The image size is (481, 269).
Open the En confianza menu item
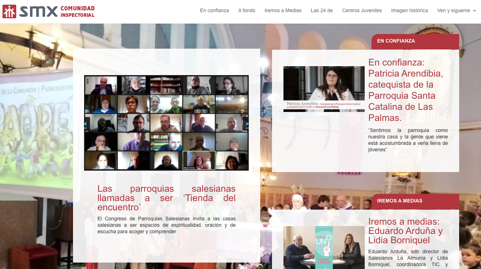point(214,11)
